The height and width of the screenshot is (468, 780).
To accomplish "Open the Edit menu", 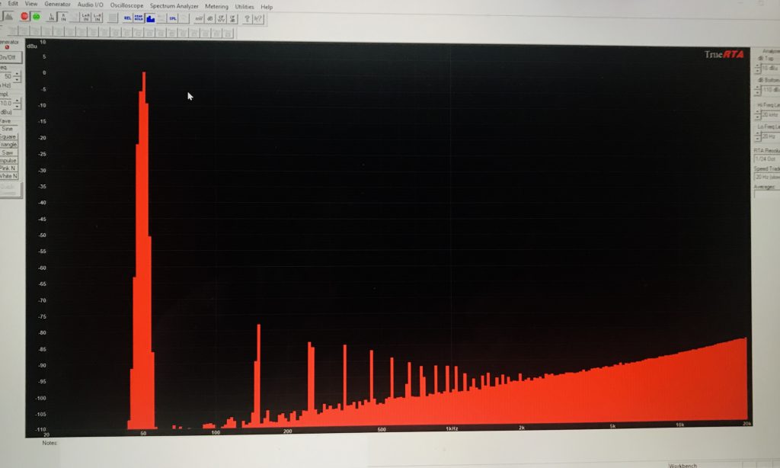I will [x=13, y=4].
